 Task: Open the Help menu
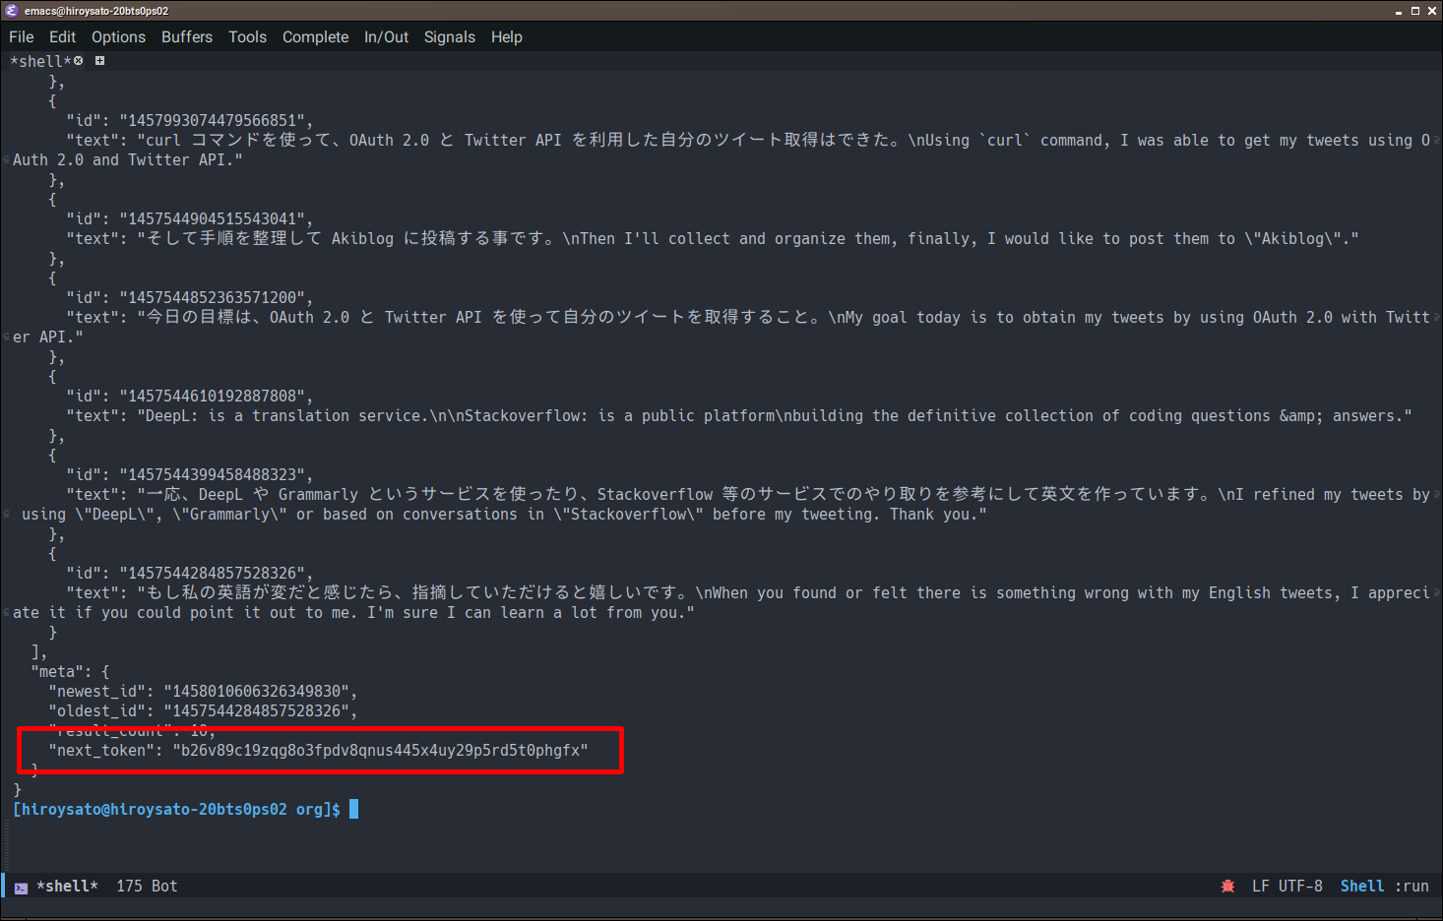pos(506,36)
